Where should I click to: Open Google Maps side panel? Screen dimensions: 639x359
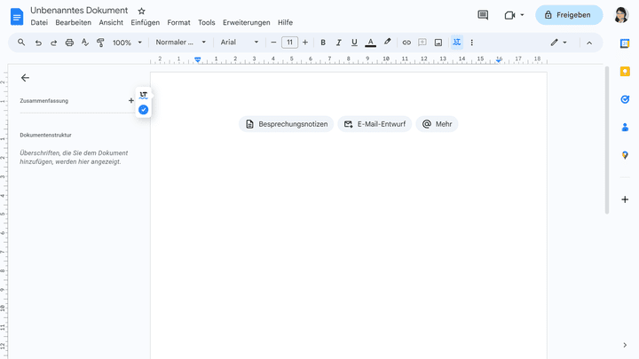625,155
